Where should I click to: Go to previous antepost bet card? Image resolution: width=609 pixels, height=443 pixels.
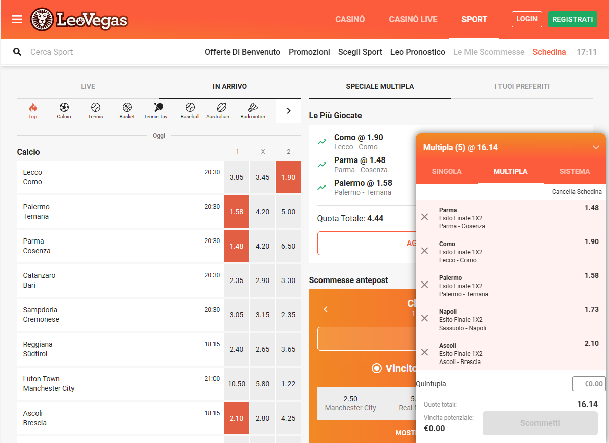pyautogui.click(x=326, y=309)
